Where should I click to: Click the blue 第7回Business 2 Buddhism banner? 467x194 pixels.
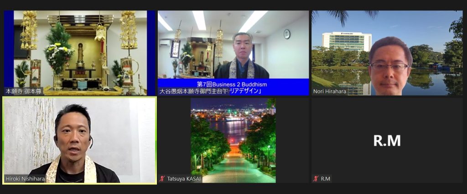(x=233, y=84)
